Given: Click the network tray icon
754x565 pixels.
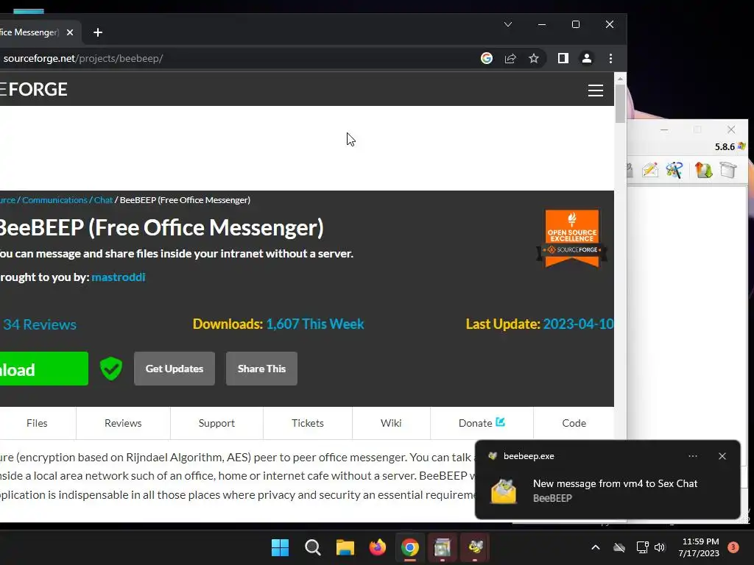Looking at the screenshot, I should click(x=642, y=547).
